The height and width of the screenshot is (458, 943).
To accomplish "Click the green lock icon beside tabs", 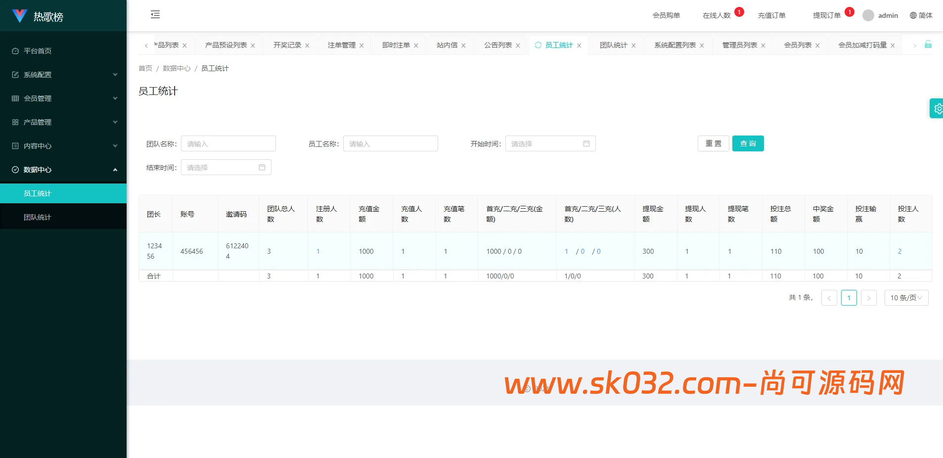I will pyautogui.click(x=928, y=44).
